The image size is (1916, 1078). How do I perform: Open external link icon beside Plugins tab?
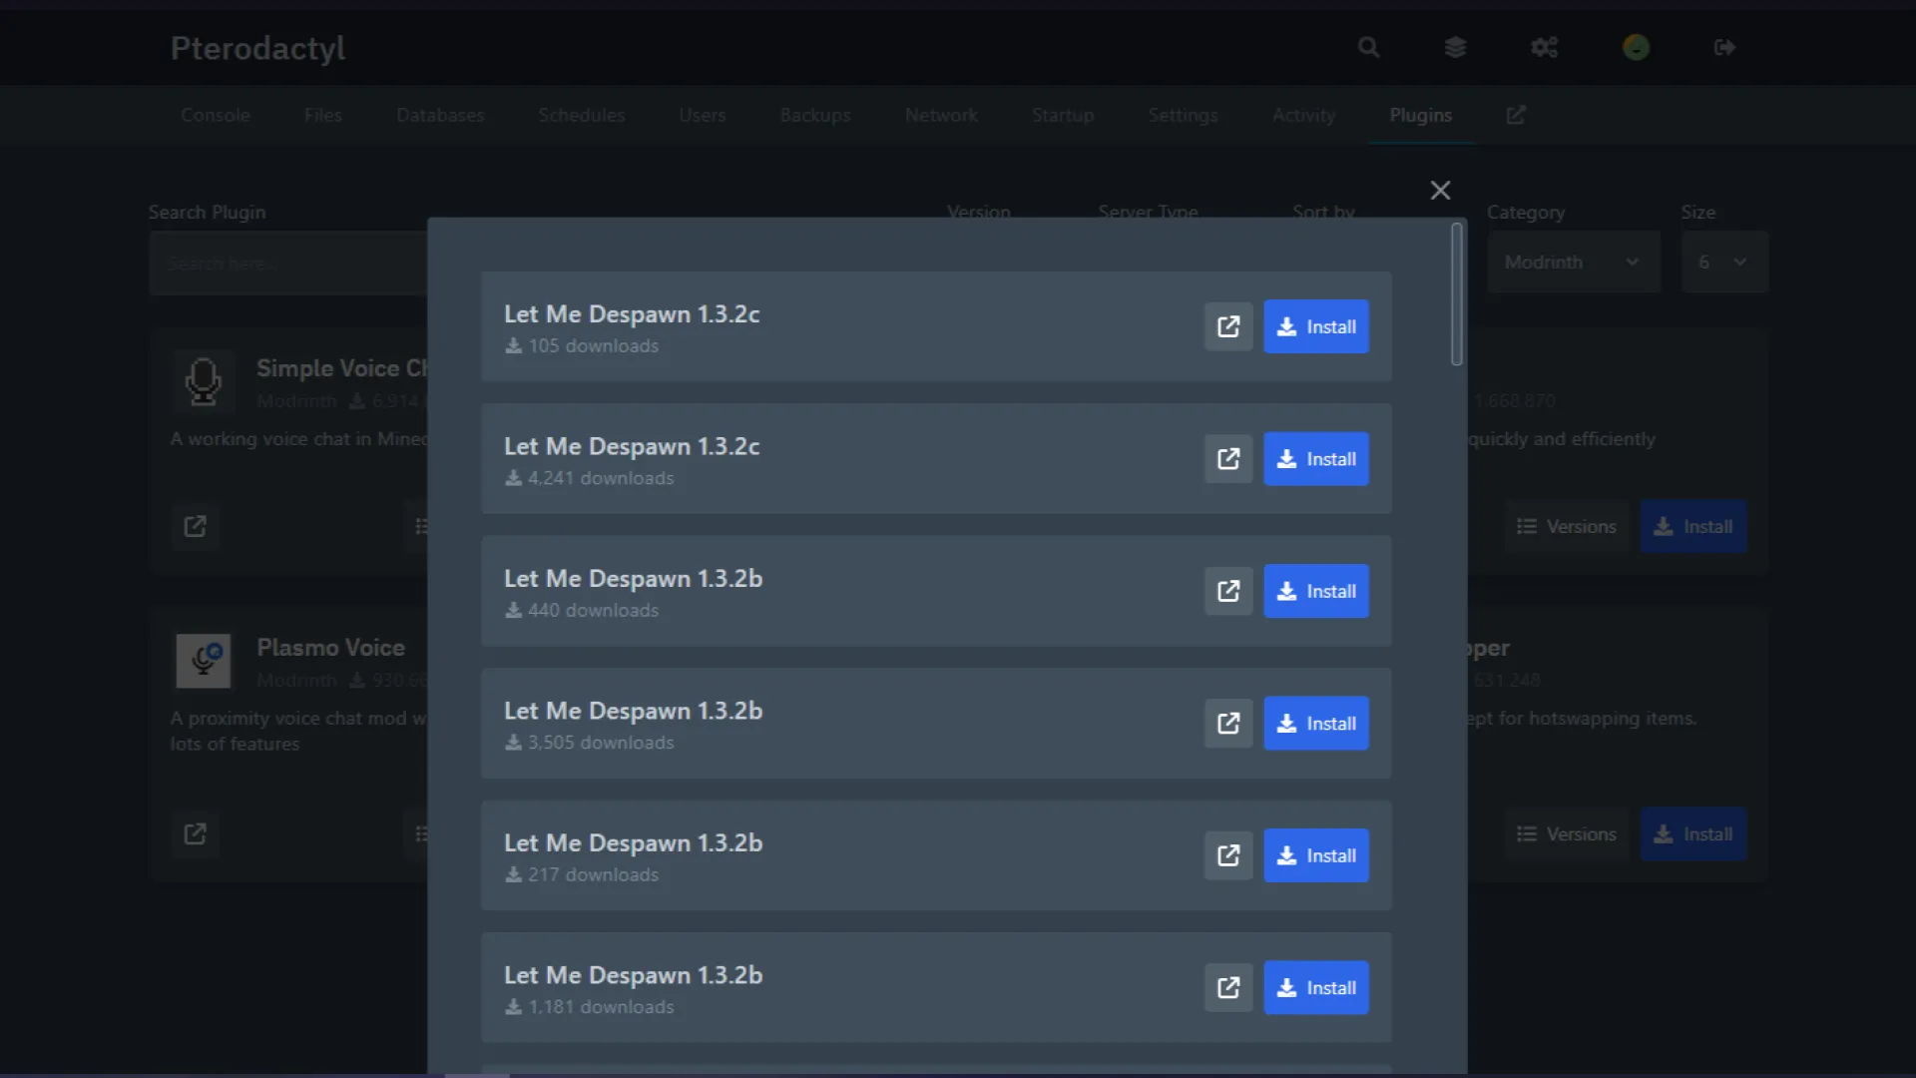pyautogui.click(x=1516, y=115)
